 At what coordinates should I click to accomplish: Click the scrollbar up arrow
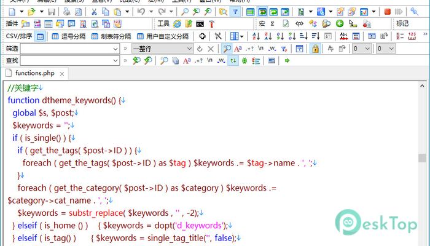pos(422,86)
